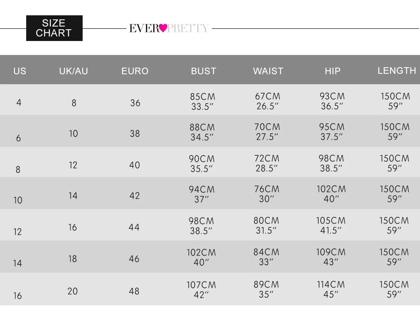Click EURO size 48 cell
Screen dimensions: 420x309
(134, 291)
